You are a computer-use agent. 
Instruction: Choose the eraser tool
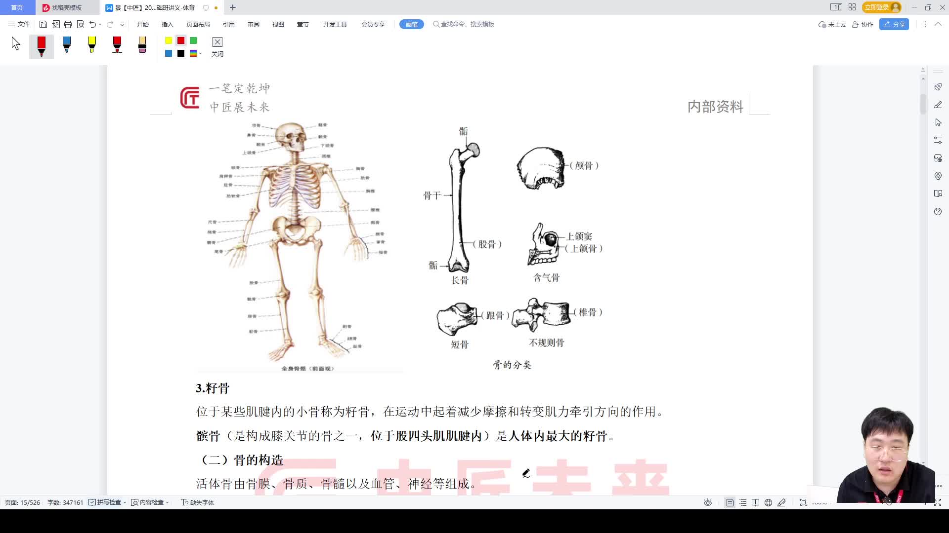[x=142, y=46]
